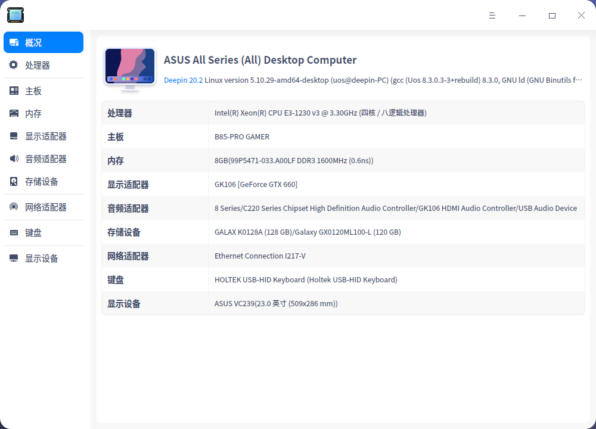Click the 存储设备 disk icon

point(14,181)
